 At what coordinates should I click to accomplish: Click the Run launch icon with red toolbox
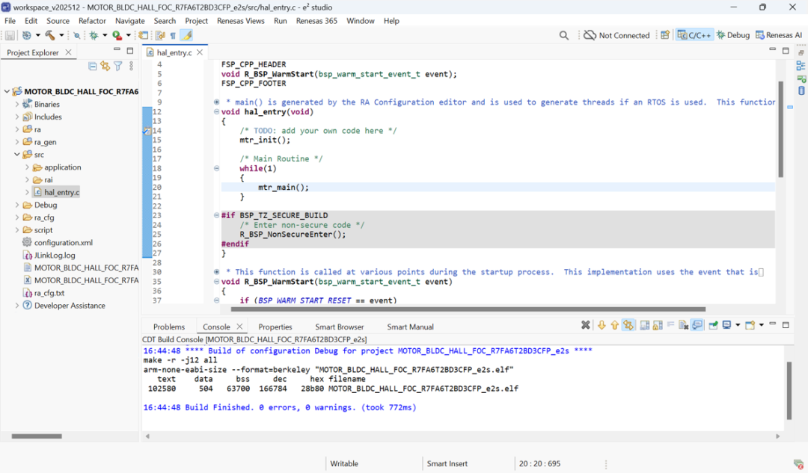coord(117,36)
